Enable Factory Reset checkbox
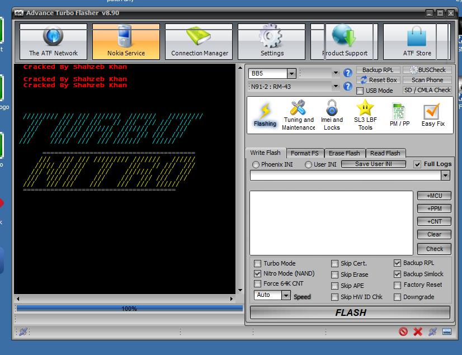This screenshot has width=462, height=355. (x=397, y=285)
